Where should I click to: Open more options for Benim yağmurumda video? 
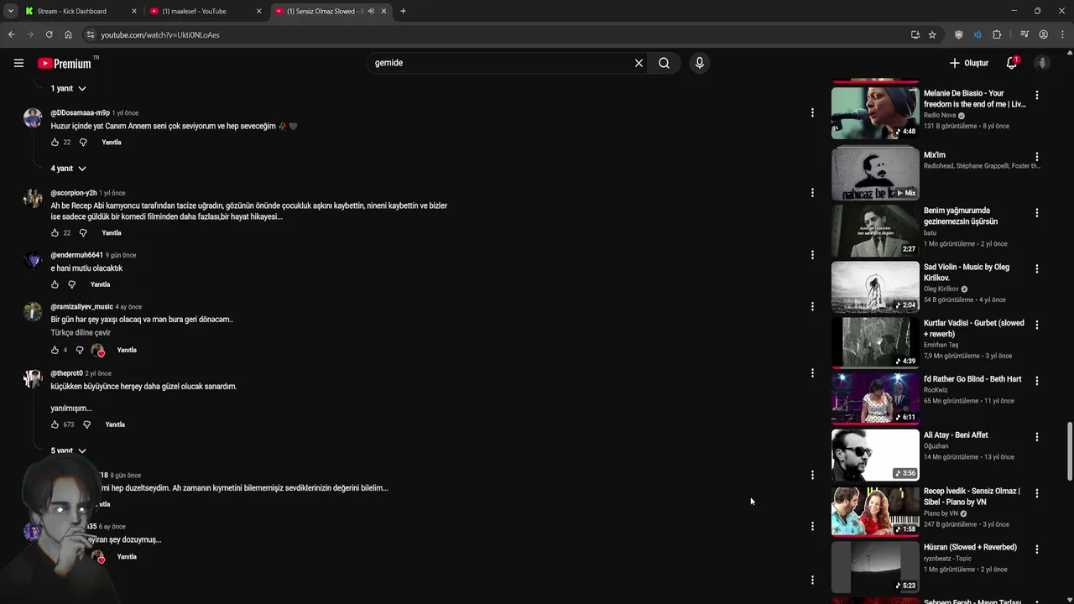click(x=1037, y=213)
